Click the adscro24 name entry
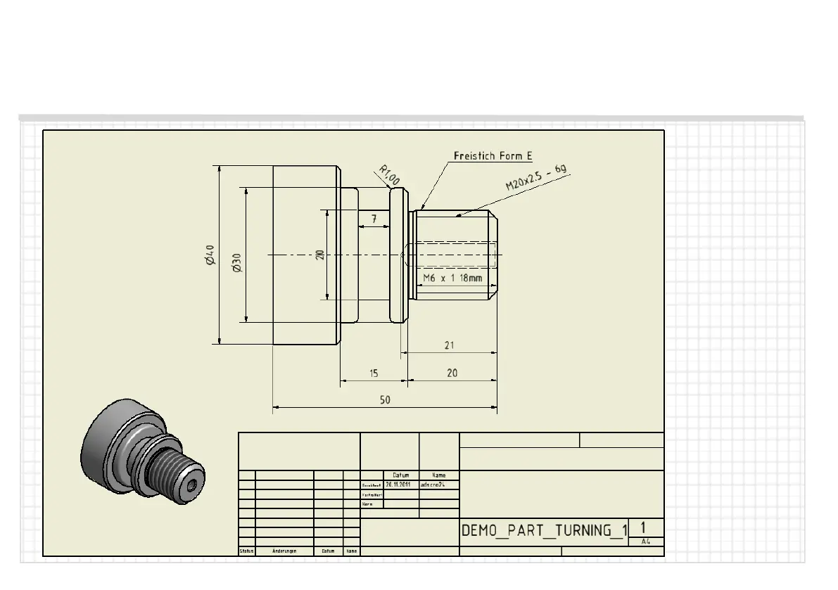 pyautogui.click(x=432, y=485)
